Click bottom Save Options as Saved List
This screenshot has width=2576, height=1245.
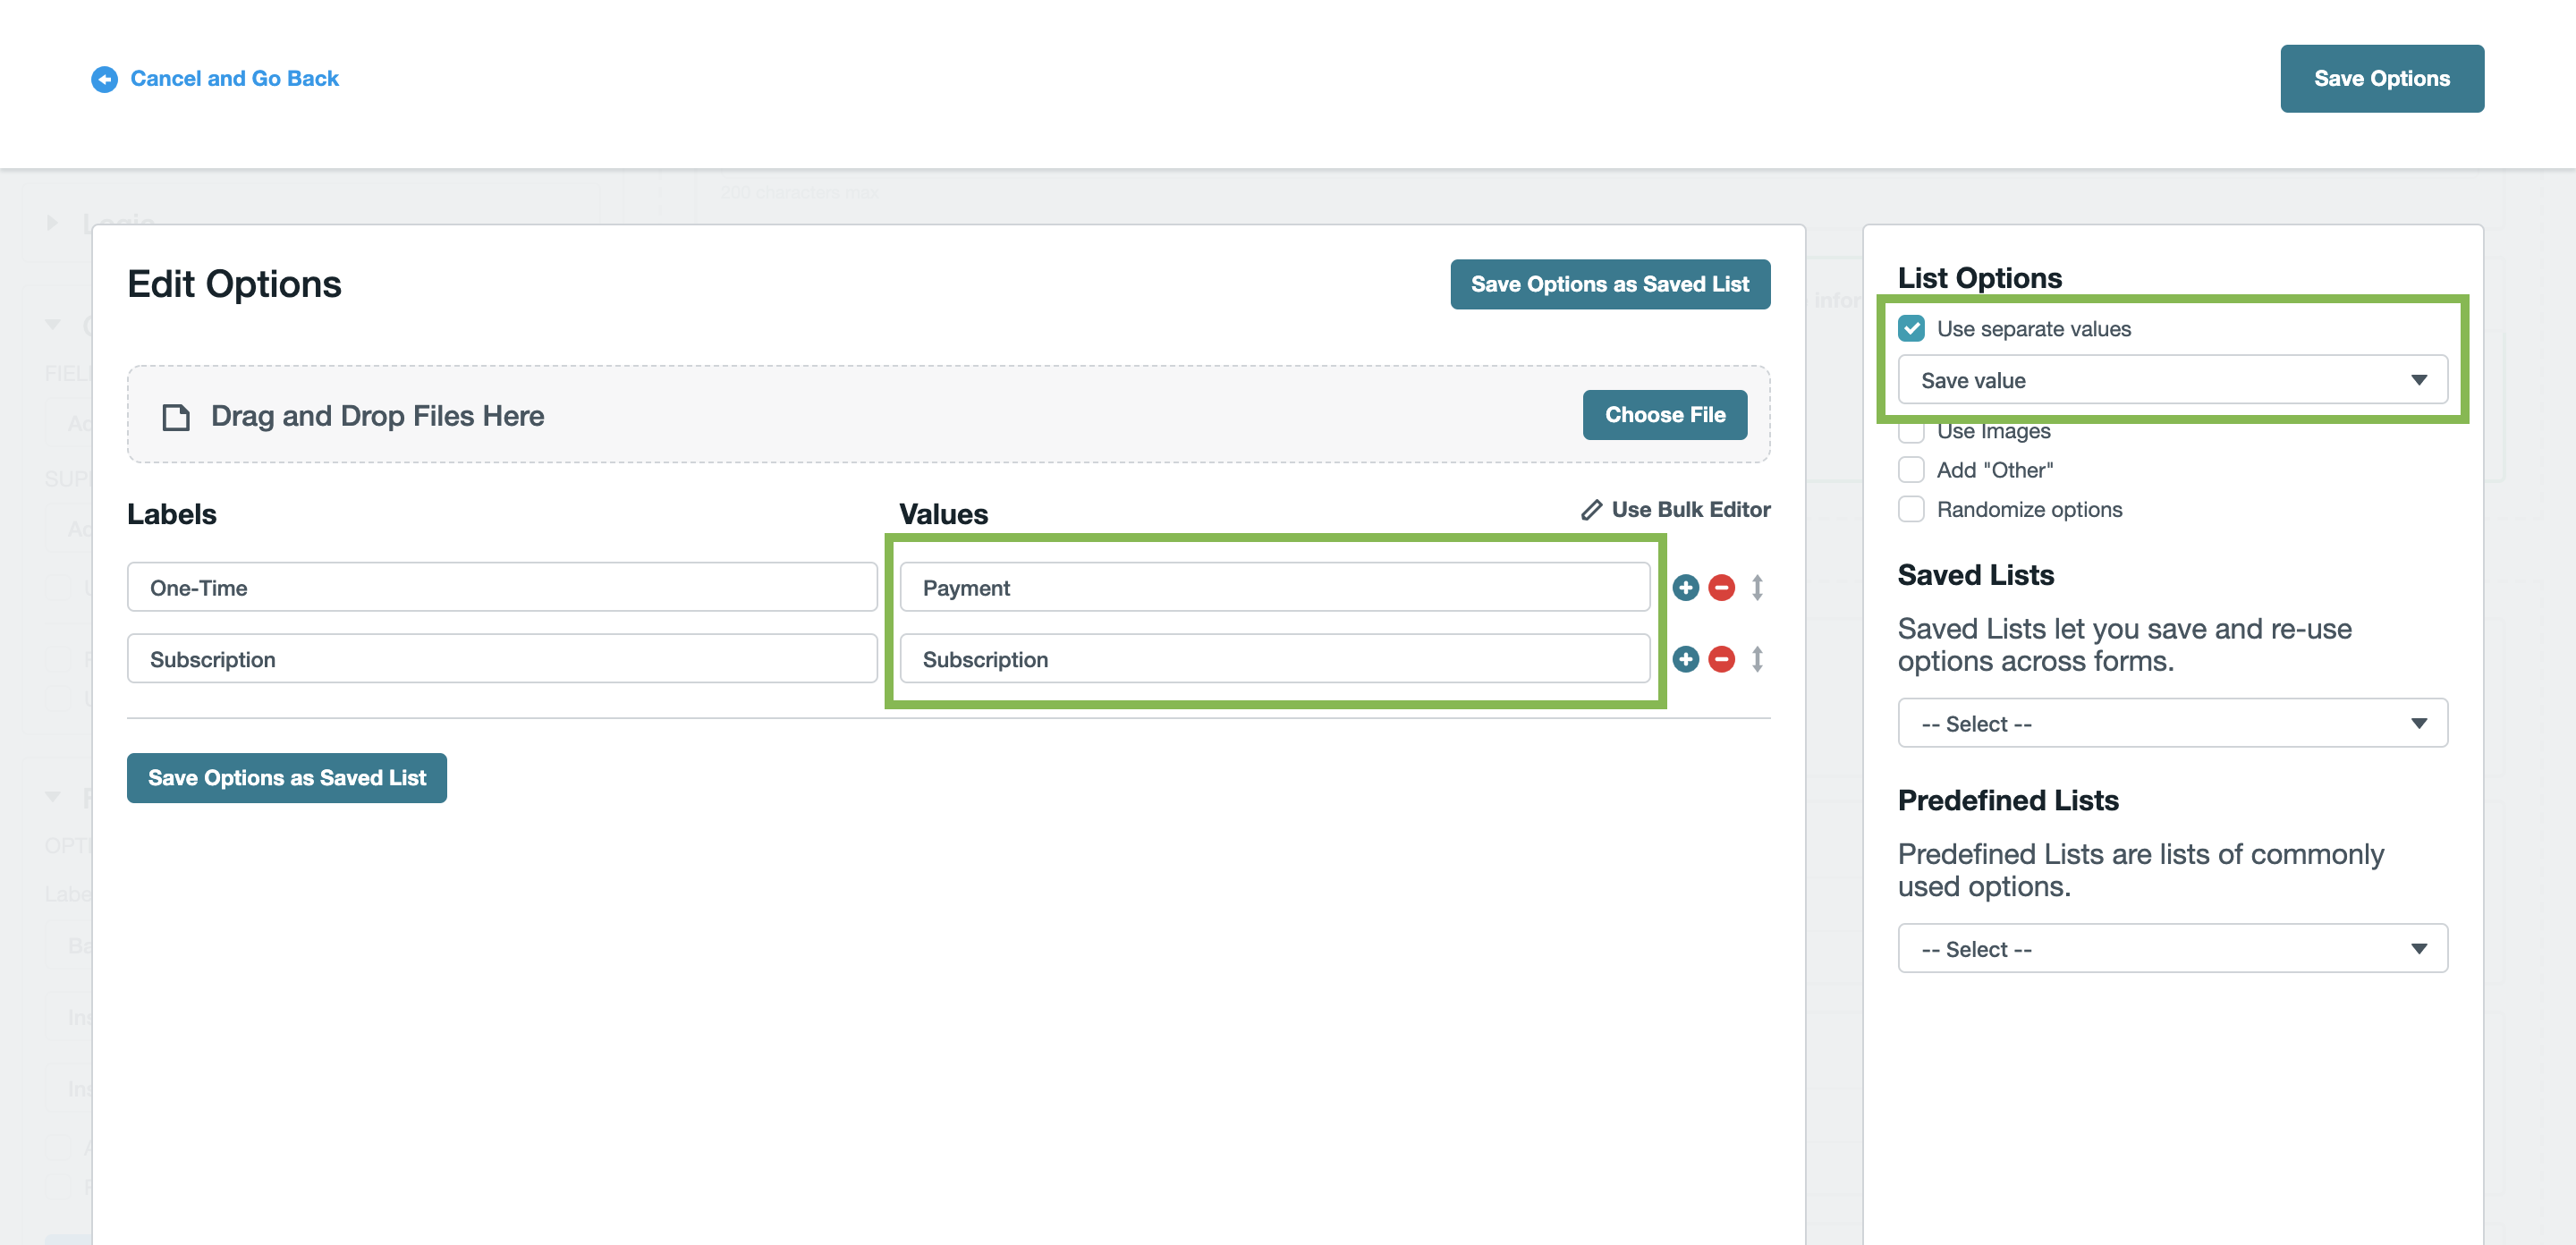pos(287,778)
